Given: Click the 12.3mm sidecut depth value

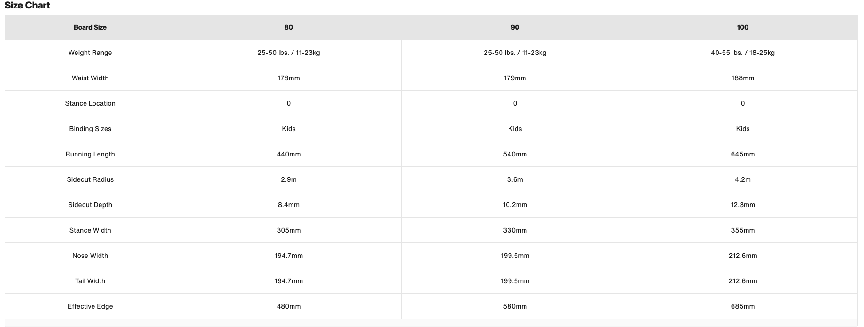Looking at the screenshot, I should [742, 205].
